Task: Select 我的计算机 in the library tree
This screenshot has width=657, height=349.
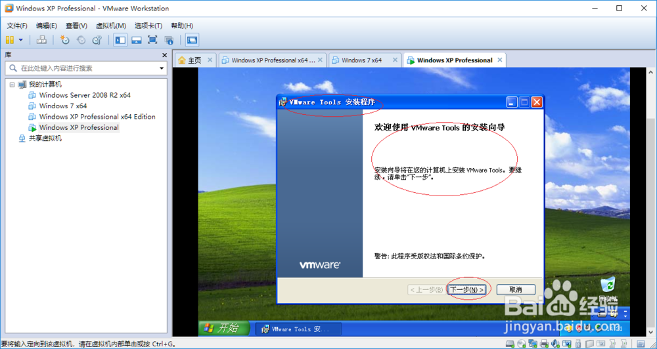Action: 45,85
